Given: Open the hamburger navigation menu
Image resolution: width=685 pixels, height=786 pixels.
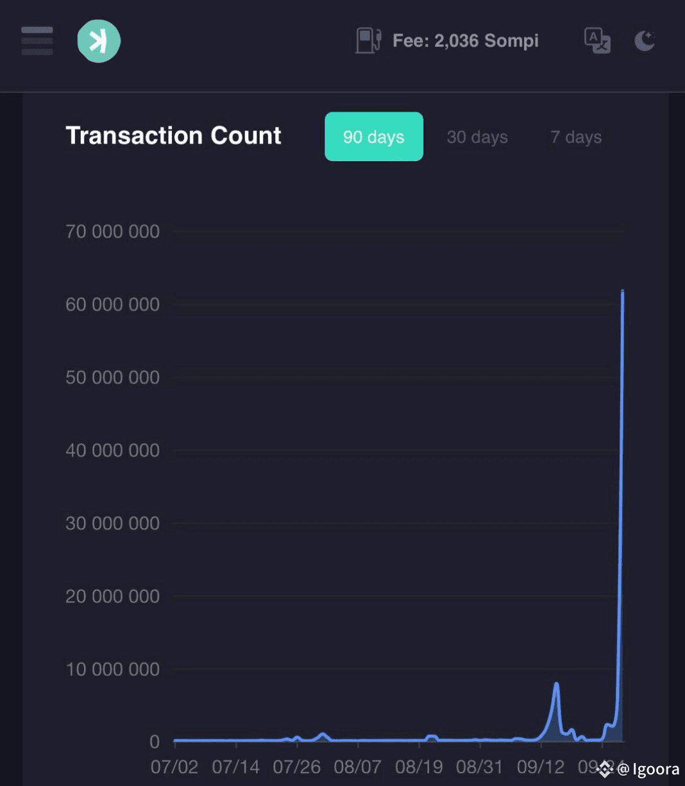Looking at the screenshot, I should click(x=37, y=41).
